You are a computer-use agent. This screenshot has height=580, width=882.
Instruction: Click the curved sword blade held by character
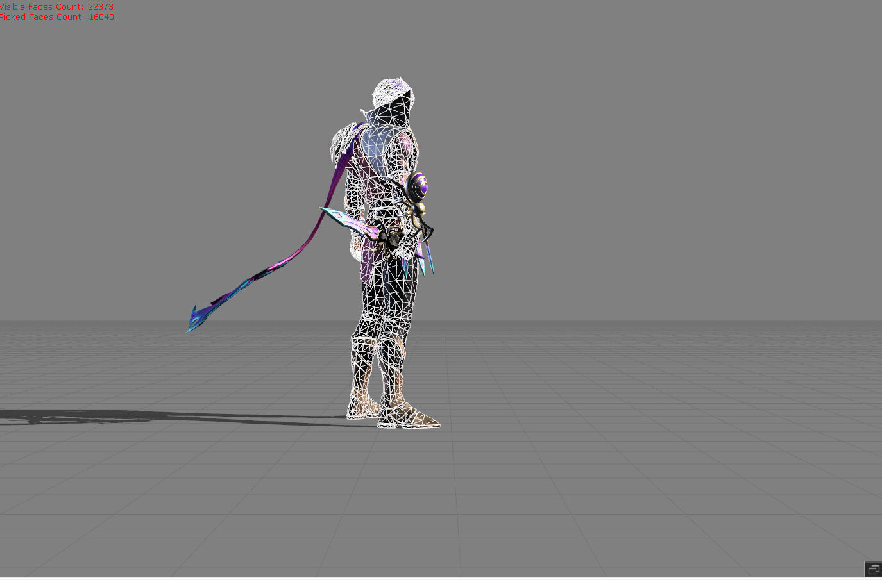click(x=350, y=222)
